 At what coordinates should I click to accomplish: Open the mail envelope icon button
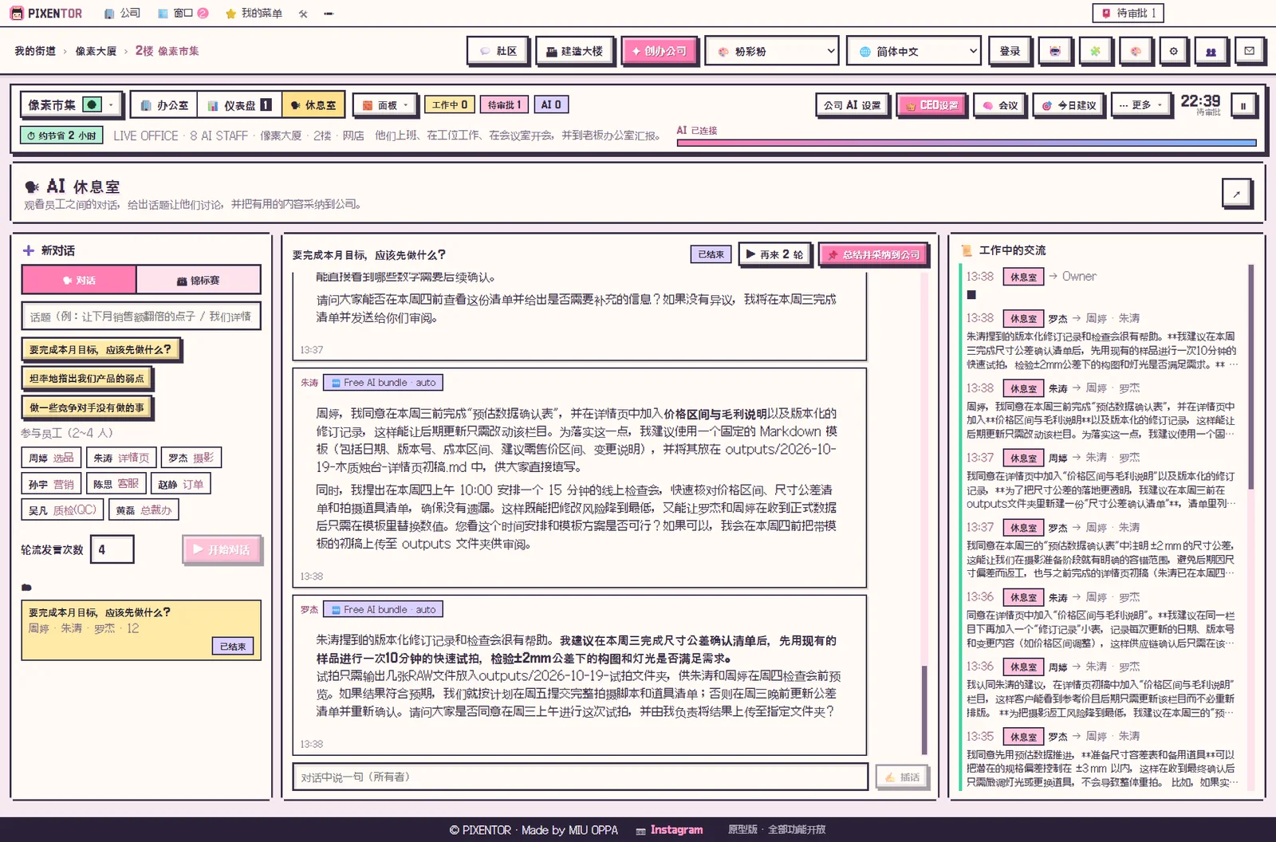(1250, 51)
